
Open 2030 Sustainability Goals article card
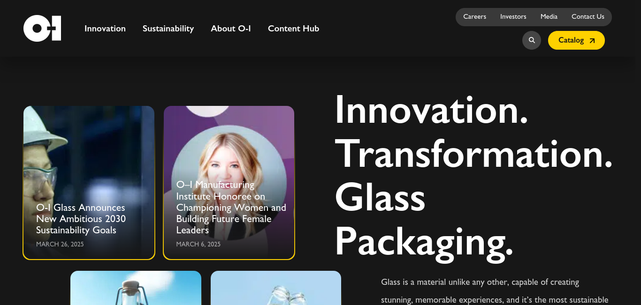(x=89, y=183)
